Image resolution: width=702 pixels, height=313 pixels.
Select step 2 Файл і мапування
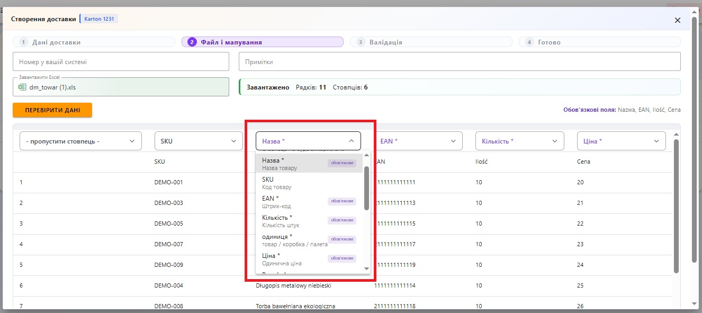click(x=262, y=42)
